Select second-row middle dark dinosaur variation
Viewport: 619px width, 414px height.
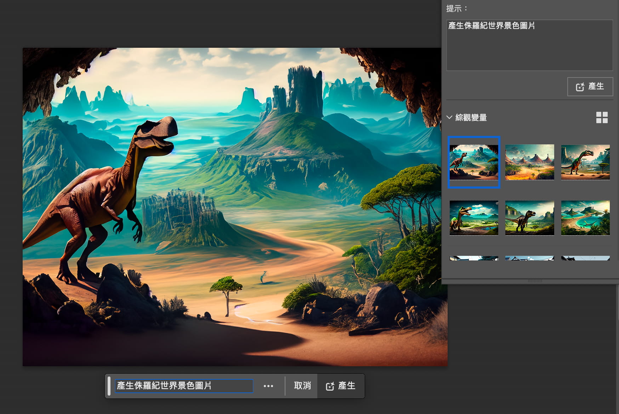(x=529, y=218)
